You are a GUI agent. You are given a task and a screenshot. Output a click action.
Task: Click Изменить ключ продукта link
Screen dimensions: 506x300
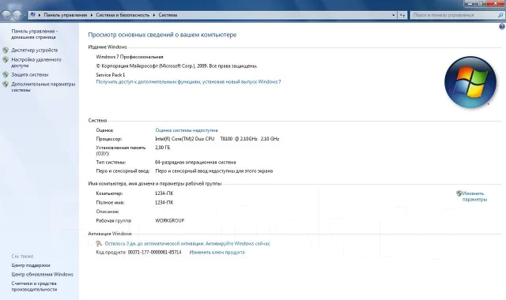pos(217,253)
